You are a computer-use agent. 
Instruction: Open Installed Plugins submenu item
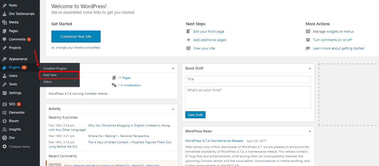click(x=55, y=68)
